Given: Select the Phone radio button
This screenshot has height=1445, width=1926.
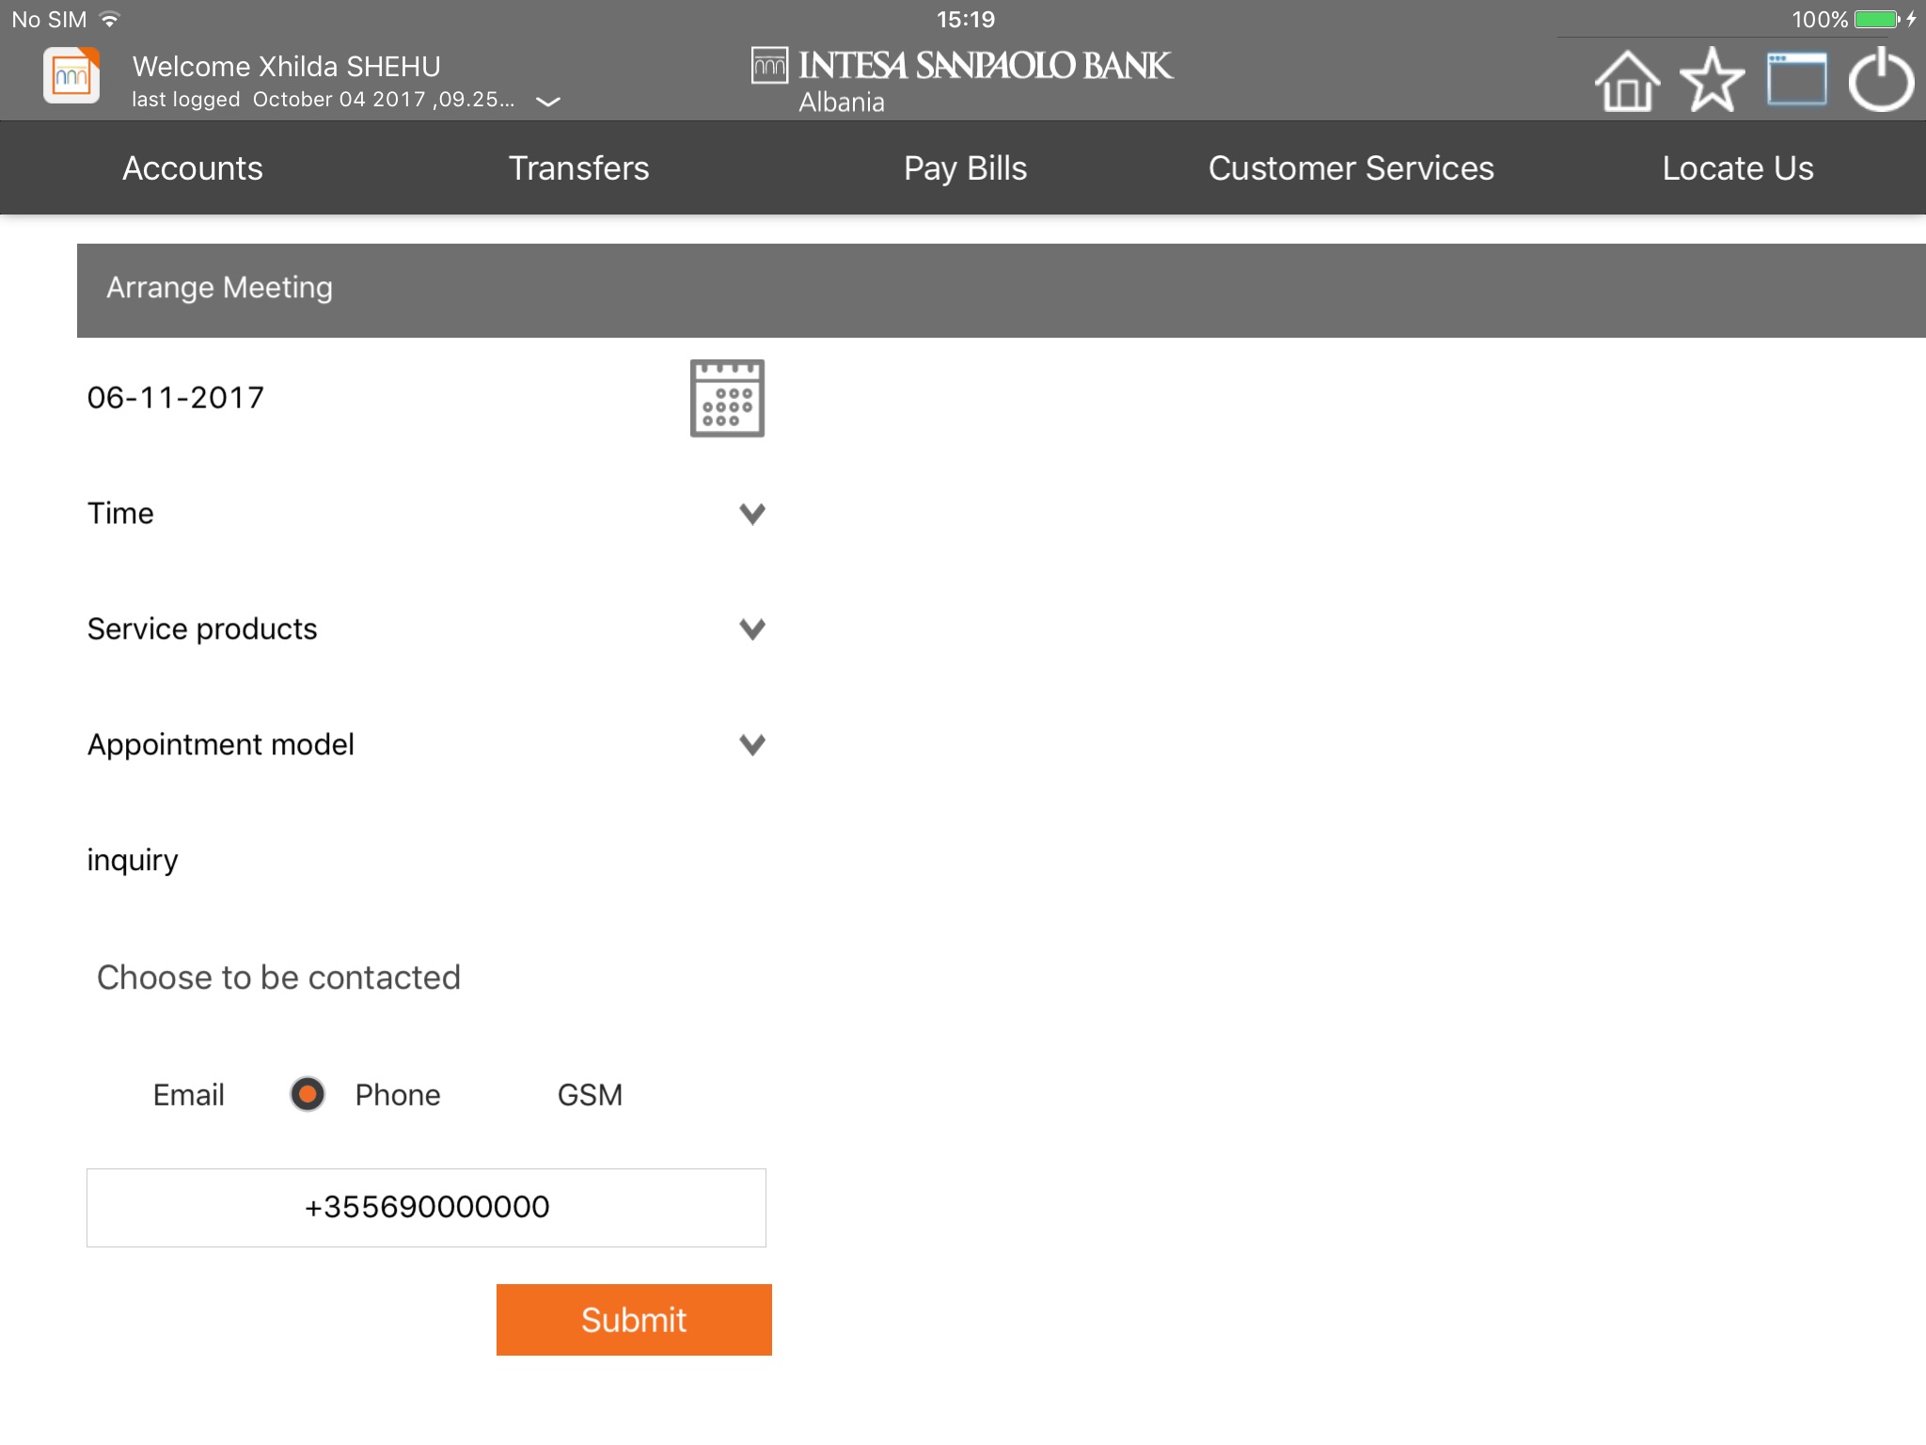Looking at the screenshot, I should [305, 1094].
